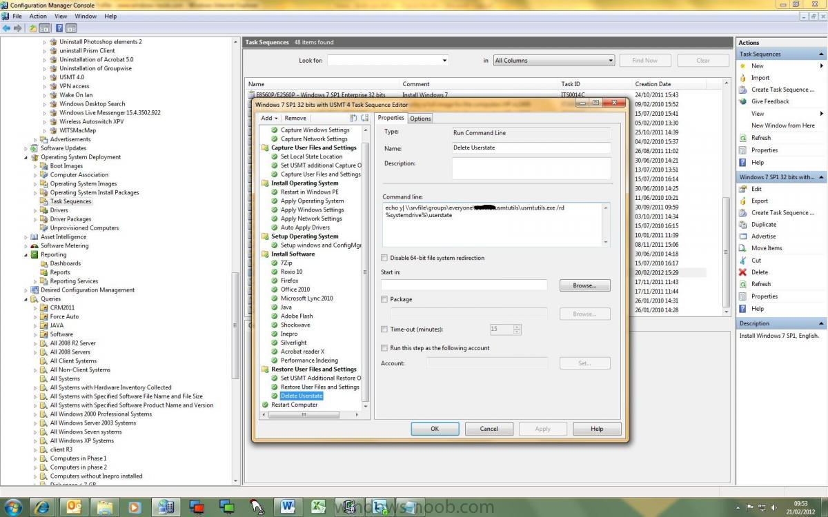Screen dimensions: 828x517
Task: Open Excel from the taskbar
Action: tap(318, 507)
